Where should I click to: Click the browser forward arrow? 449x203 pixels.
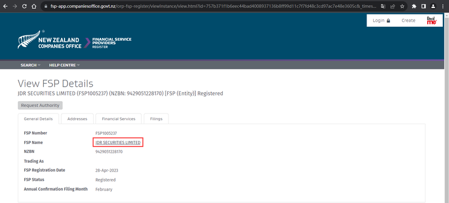click(x=15, y=6)
